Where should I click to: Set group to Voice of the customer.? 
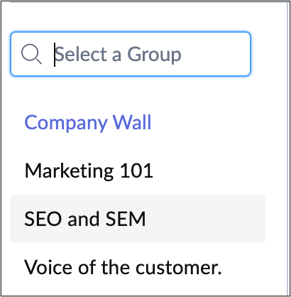click(138, 267)
